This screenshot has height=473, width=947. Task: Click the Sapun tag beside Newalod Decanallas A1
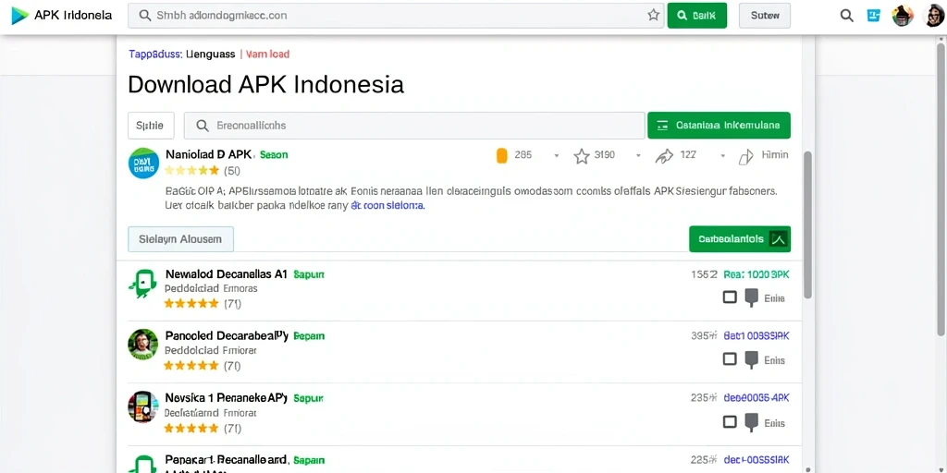point(309,274)
